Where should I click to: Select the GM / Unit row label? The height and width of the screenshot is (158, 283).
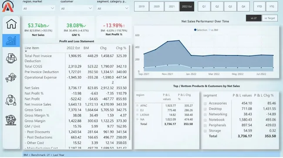[32, 126]
